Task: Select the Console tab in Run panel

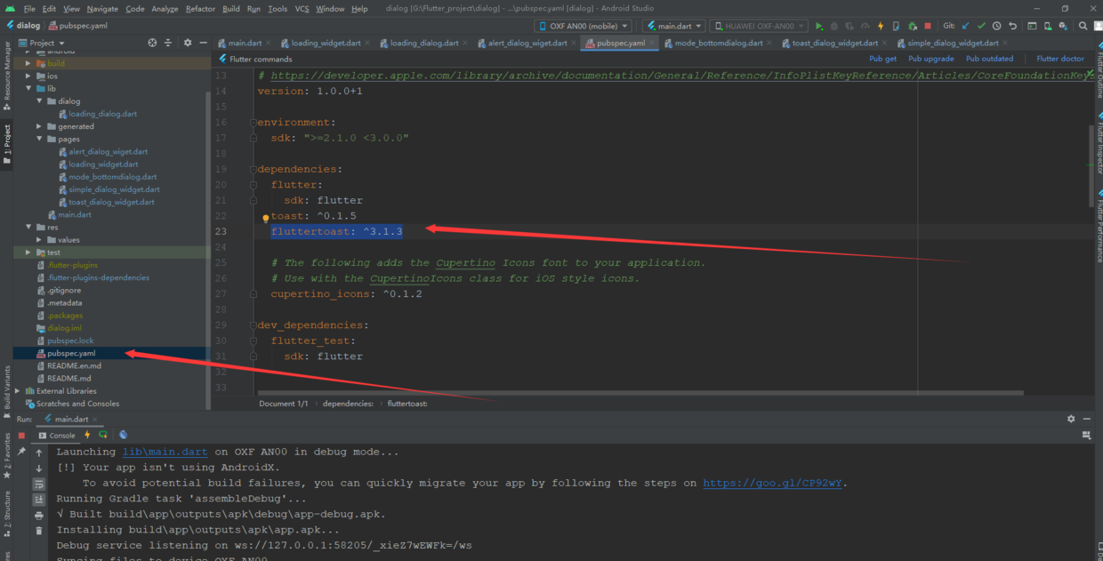Action: click(x=57, y=436)
